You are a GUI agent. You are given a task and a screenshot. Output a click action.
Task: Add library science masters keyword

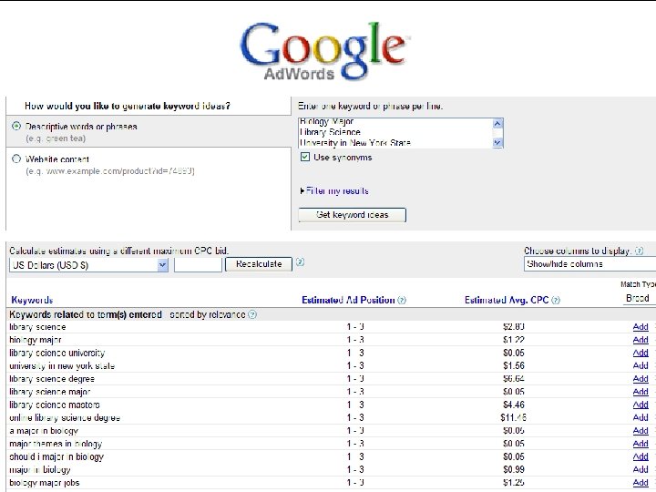(x=641, y=405)
